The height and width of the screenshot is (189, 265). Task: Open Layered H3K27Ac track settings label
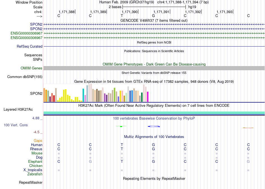(x=18, y=110)
